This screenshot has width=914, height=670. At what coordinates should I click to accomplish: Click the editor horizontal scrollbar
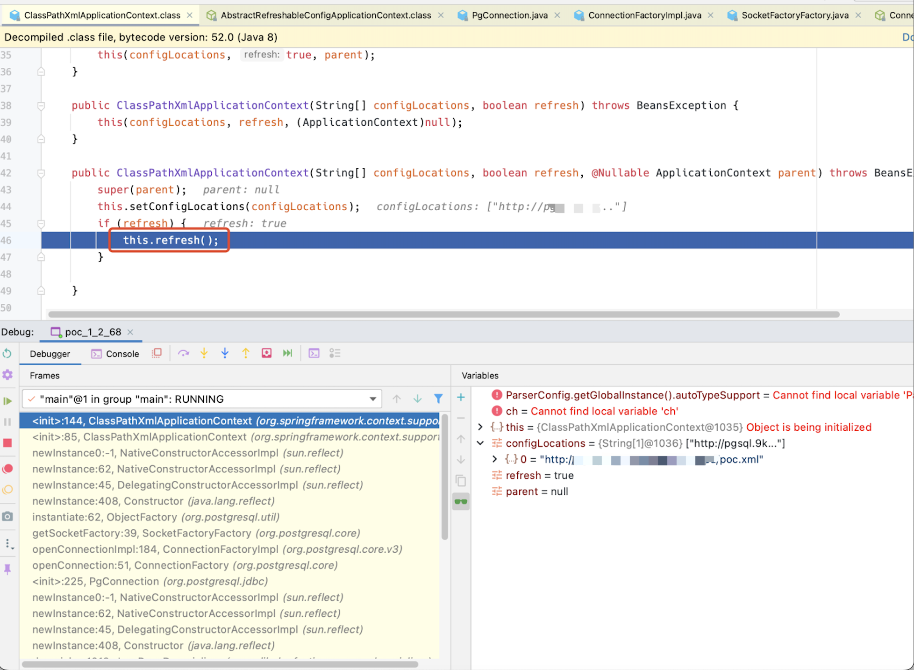point(444,314)
